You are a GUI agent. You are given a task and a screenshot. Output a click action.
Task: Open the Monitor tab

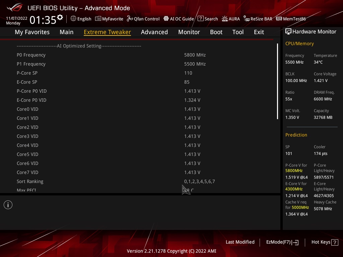click(189, 32)
